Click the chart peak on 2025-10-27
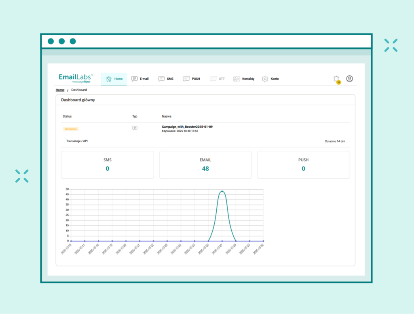 pyautogui.click(x=222, y=190)
